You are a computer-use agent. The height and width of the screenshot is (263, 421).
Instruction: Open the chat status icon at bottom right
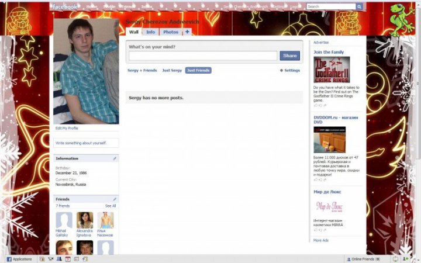pyautogui.click(x=405, y=259)
